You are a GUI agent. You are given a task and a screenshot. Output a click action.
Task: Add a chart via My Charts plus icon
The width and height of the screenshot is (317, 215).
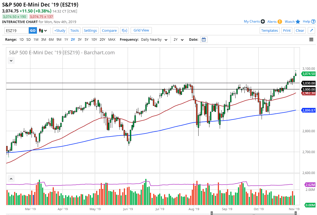click(x=262, y=21)
